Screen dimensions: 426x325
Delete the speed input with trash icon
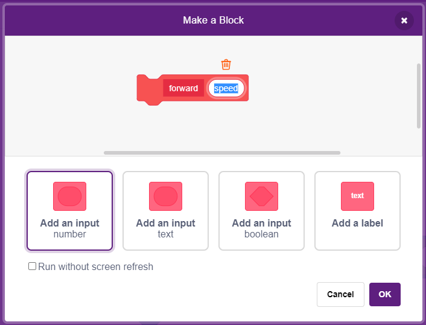(226, 65)
